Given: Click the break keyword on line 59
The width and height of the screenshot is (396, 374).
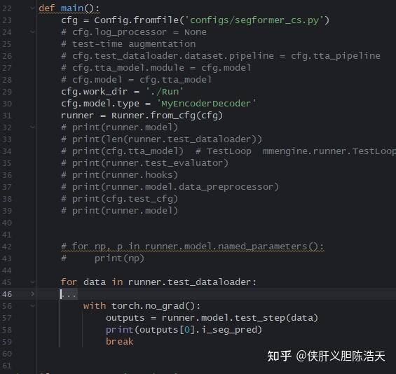Looking at the screenshot, I should (x=120, y=342).
